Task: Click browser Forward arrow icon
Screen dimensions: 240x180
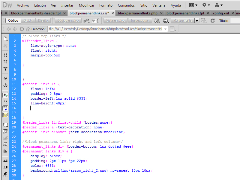Action: click(x=15, y=29)
